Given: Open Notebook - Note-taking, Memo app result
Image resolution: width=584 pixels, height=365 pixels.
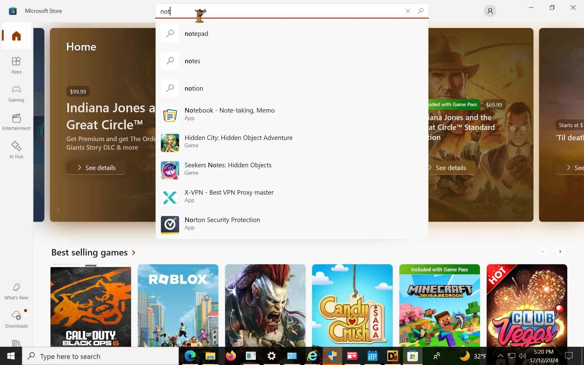Looking at the screenshot, I should pos(229,114).
